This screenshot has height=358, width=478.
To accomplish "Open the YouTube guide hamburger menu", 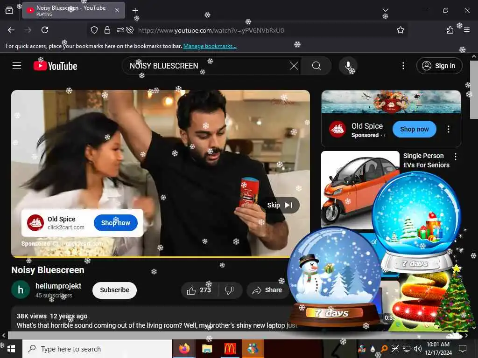I will pyautogui.click(x=17, y=65).
